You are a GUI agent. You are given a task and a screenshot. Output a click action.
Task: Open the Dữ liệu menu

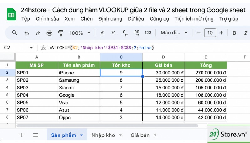(136, 19)
